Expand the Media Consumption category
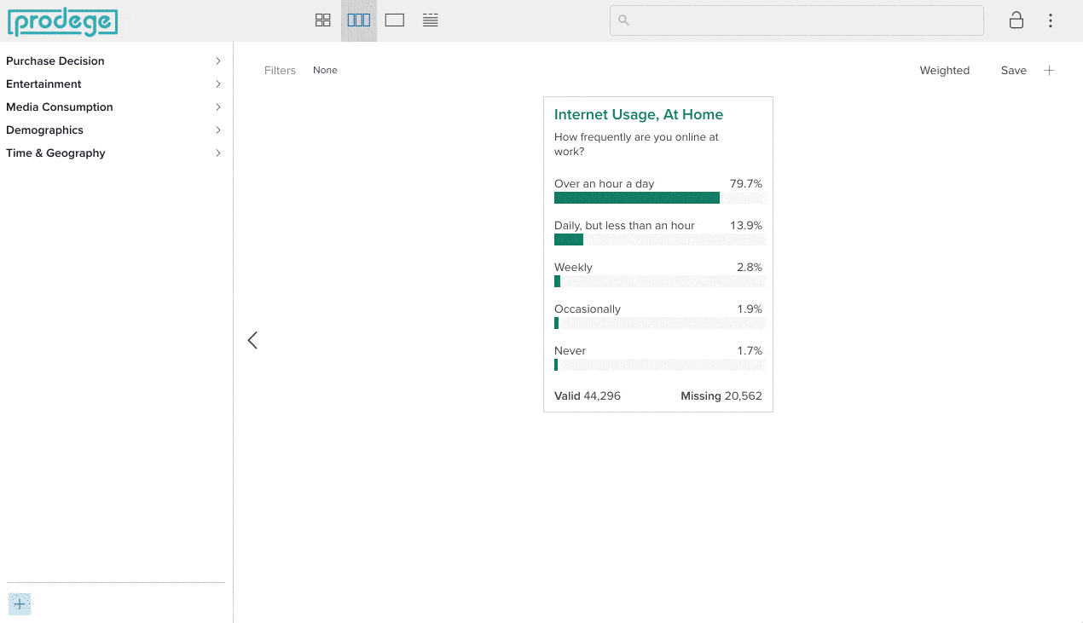The height and width of the screenshot is (623, 1083). tap(217, 107)
